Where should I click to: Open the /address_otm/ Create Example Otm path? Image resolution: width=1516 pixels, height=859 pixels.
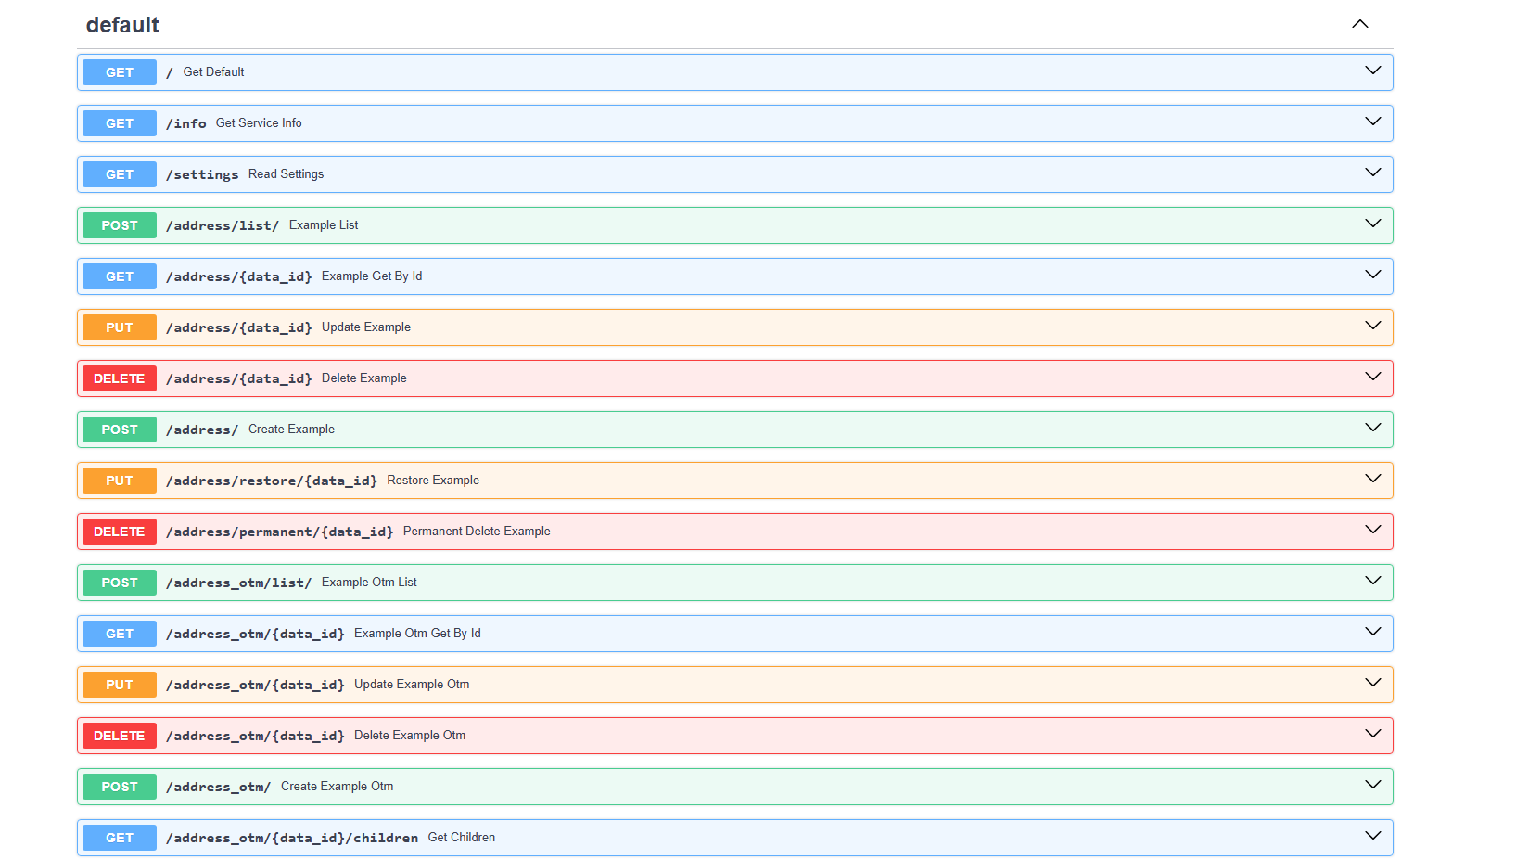[218, 787]
